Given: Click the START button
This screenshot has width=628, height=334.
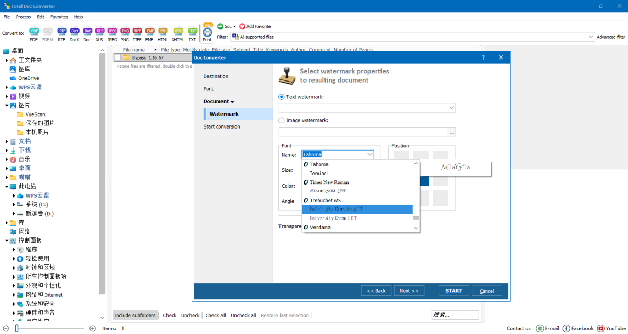Looking at the screenshot, I should 454,291.
